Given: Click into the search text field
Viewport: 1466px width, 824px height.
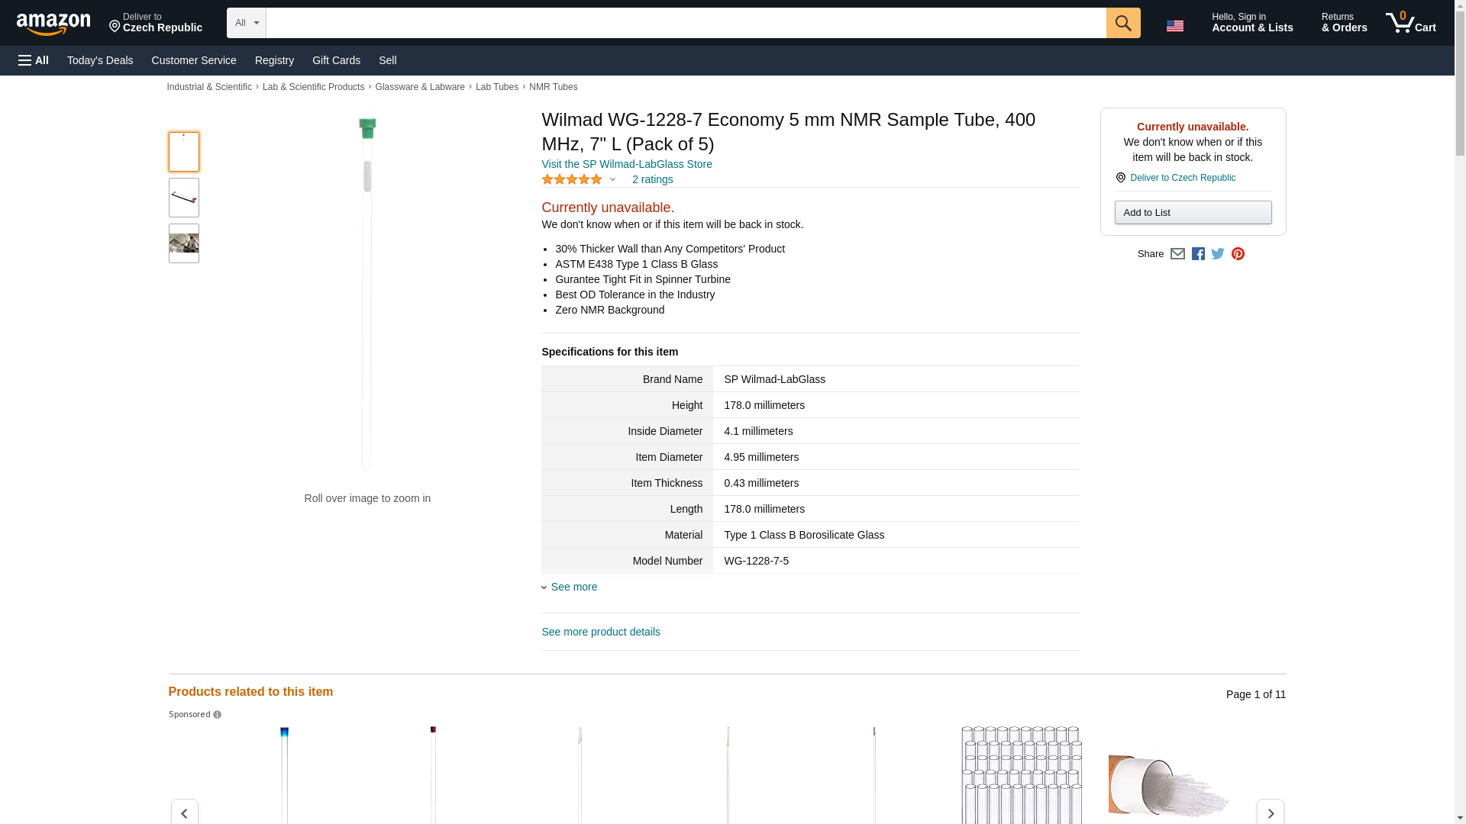Looking at the screenshot, I should pyautogui.click(x=685, y=23).
